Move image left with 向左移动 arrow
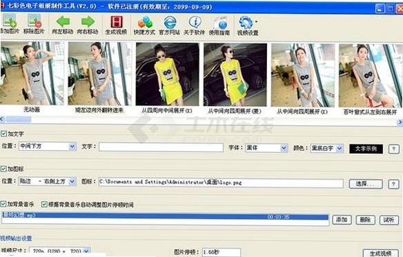This screenshot has height=257, width=403. point(63,22)
